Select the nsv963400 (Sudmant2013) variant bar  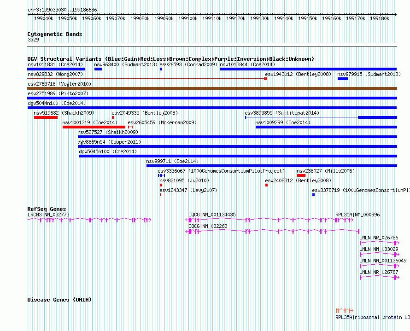(98, 69)
